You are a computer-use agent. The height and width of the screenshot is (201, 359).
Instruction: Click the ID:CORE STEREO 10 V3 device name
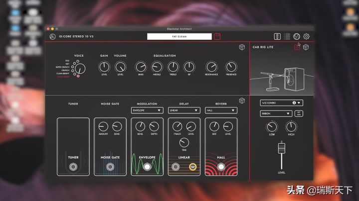click(x=76, y=36)
